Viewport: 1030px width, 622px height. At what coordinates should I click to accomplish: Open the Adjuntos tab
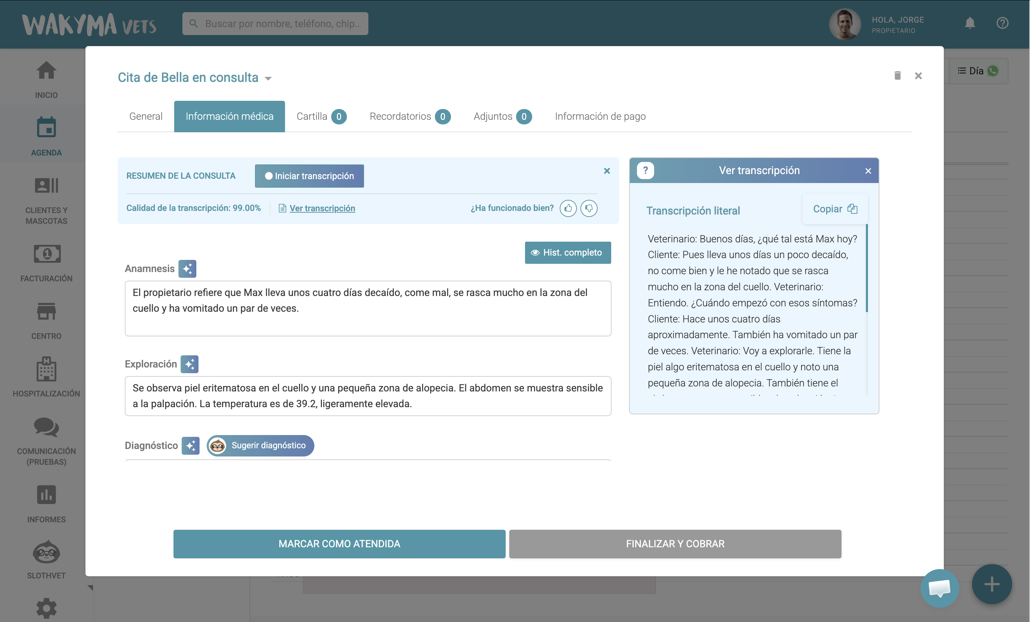pyautogui.click(x=502, y=116)
